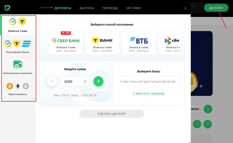The width and height of the screenshot is (233, 143).
Task: Click the last gray carousel dot on the banner
Action: tap(201, 86)
